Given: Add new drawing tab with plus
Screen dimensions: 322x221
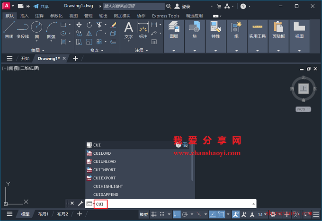Looking at the screenshot, I should (x=75, y=59).
